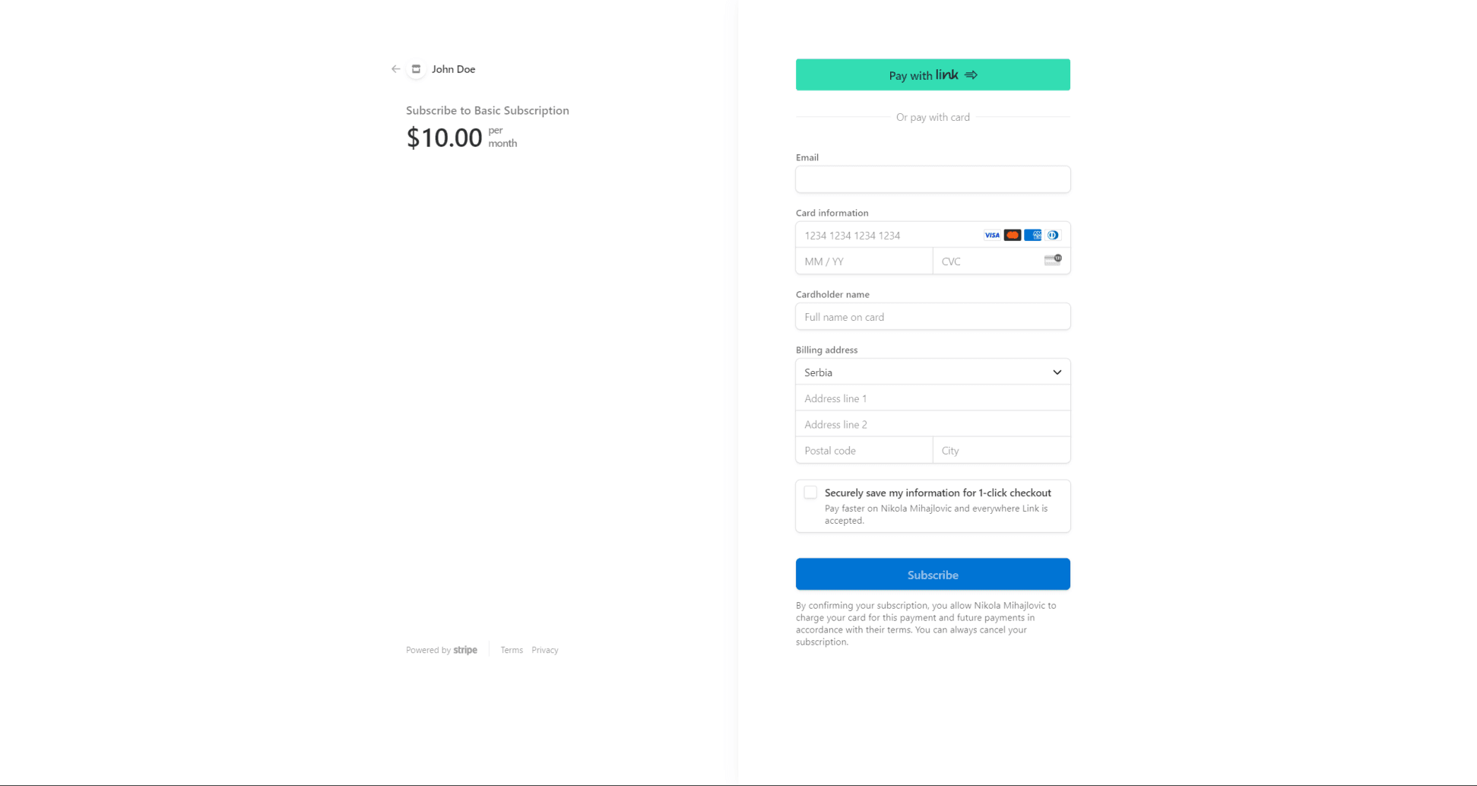Image resolution: width=1477 pixels, height=786 pixels.
Task: Uncheck the save information for checkout box
Action: (x=810, y=492)
